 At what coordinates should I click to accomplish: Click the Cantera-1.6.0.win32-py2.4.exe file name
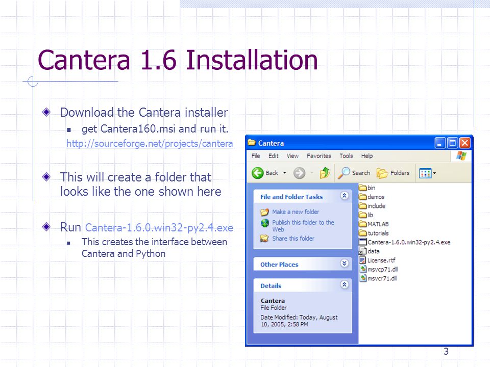click(x=409, y=242)
